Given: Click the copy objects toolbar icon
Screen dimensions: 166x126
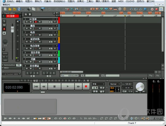Looking at the screenshot, I should pyautogui.click(x=34, y=9).
